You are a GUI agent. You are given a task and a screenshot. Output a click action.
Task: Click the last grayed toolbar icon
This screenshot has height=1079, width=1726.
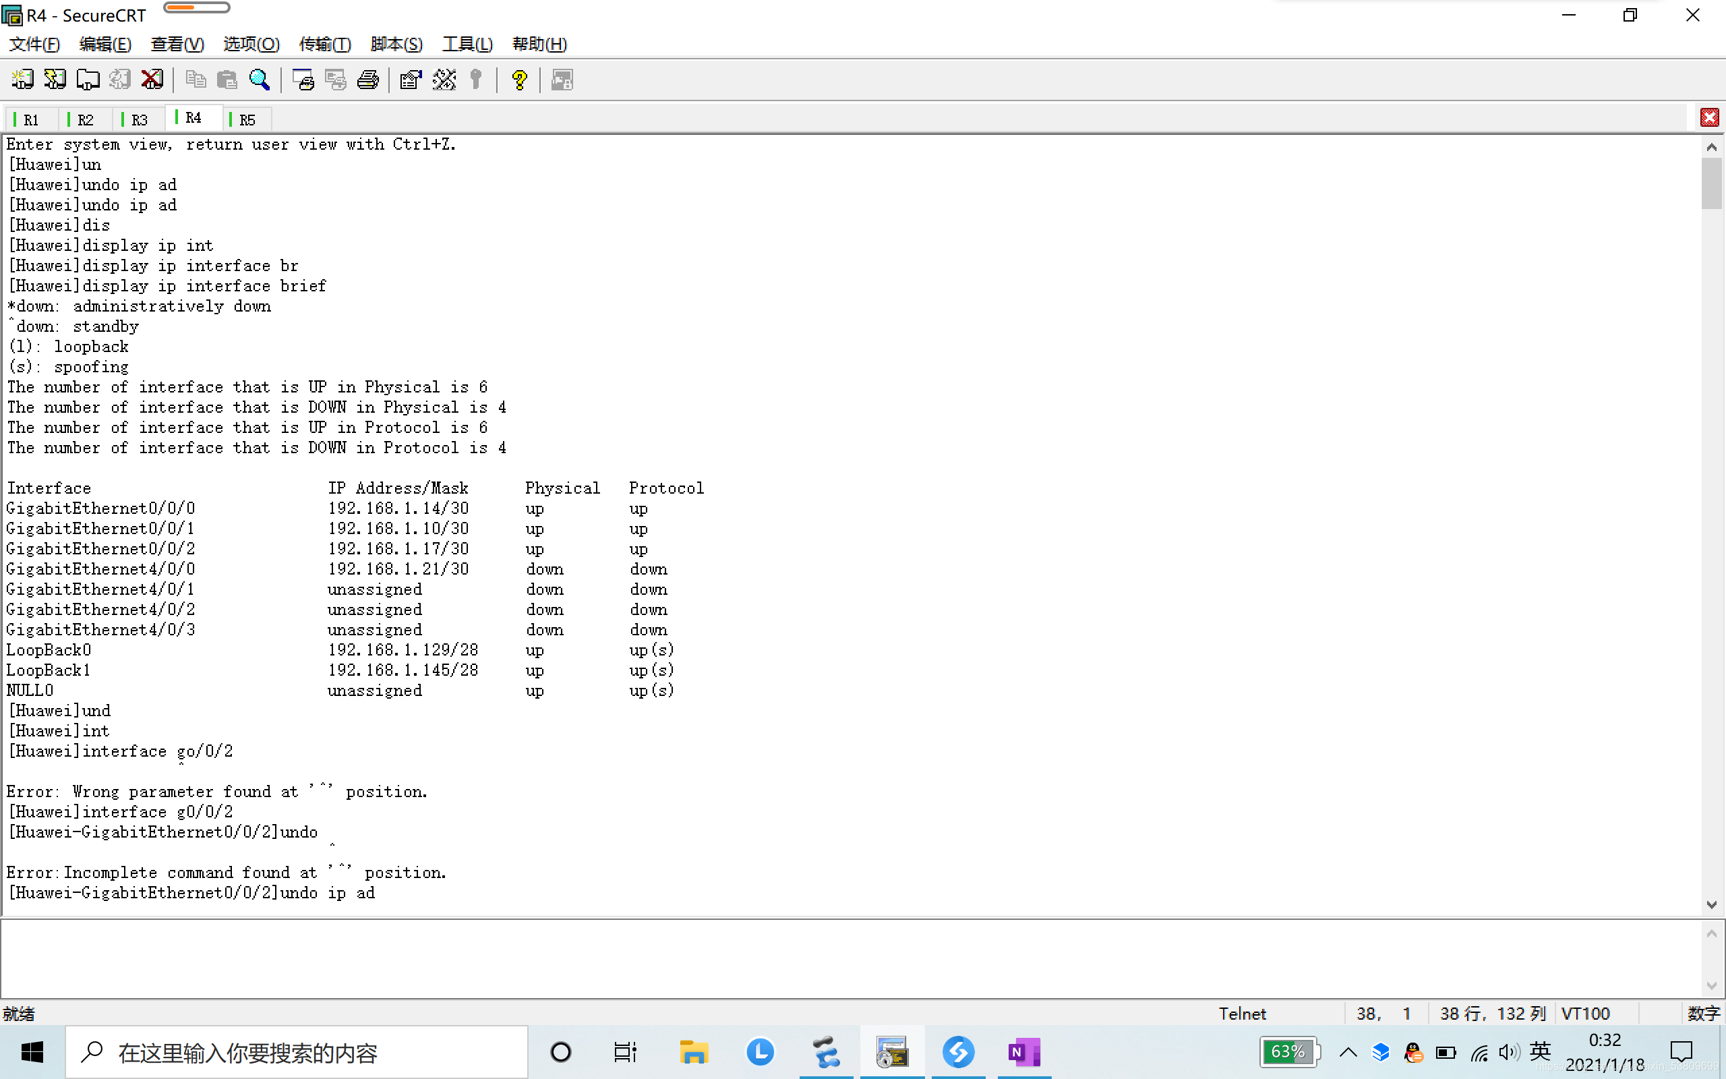click(562, 79)
